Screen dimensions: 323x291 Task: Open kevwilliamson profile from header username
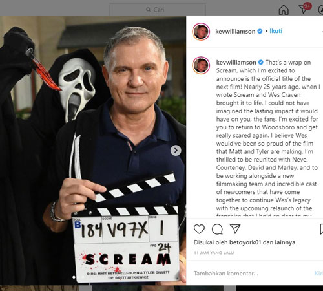235,32
